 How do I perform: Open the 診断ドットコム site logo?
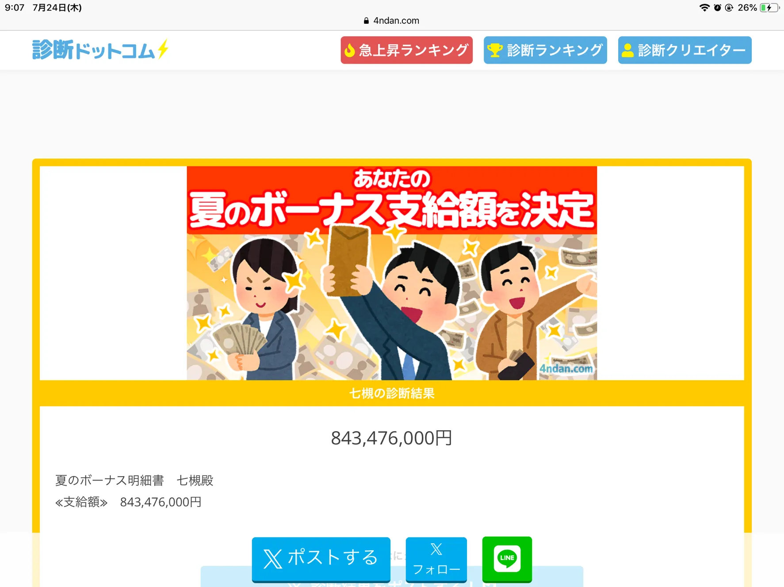click(x=100, y=49)
